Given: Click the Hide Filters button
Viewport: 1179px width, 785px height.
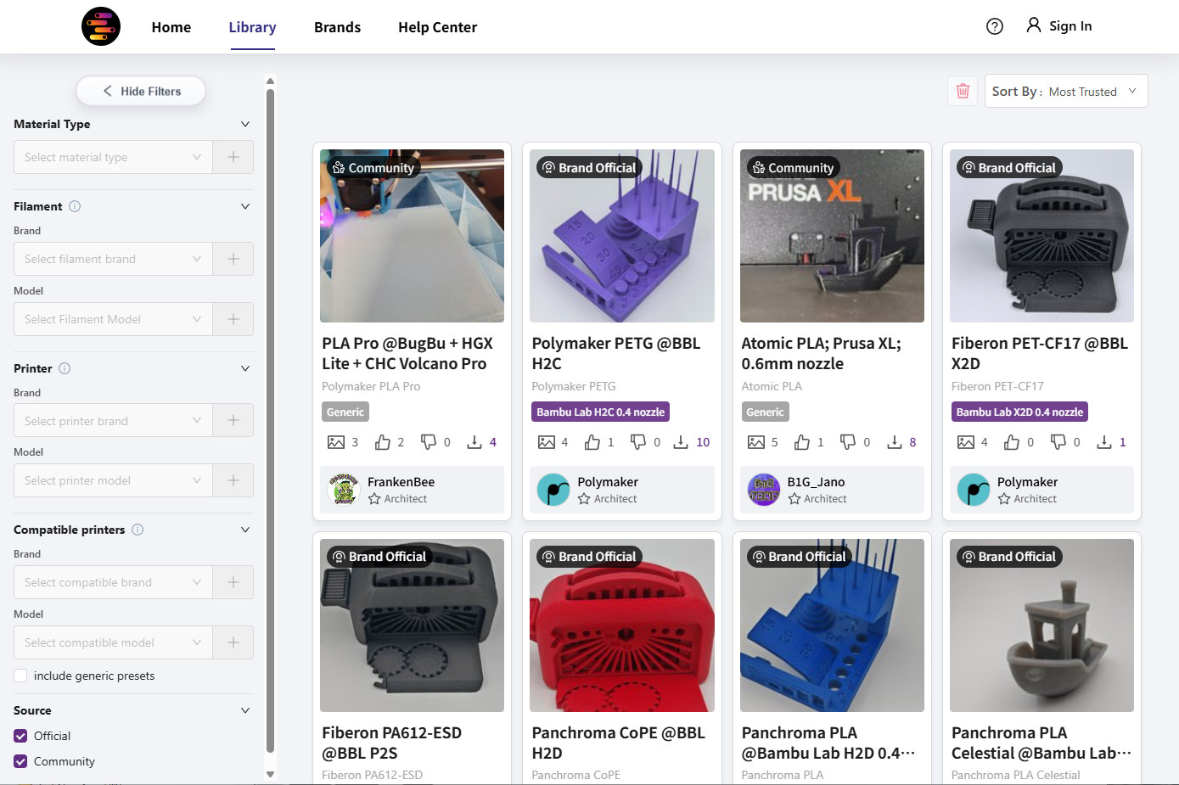Looking at the screenshot, I should (x=141, y=91).
